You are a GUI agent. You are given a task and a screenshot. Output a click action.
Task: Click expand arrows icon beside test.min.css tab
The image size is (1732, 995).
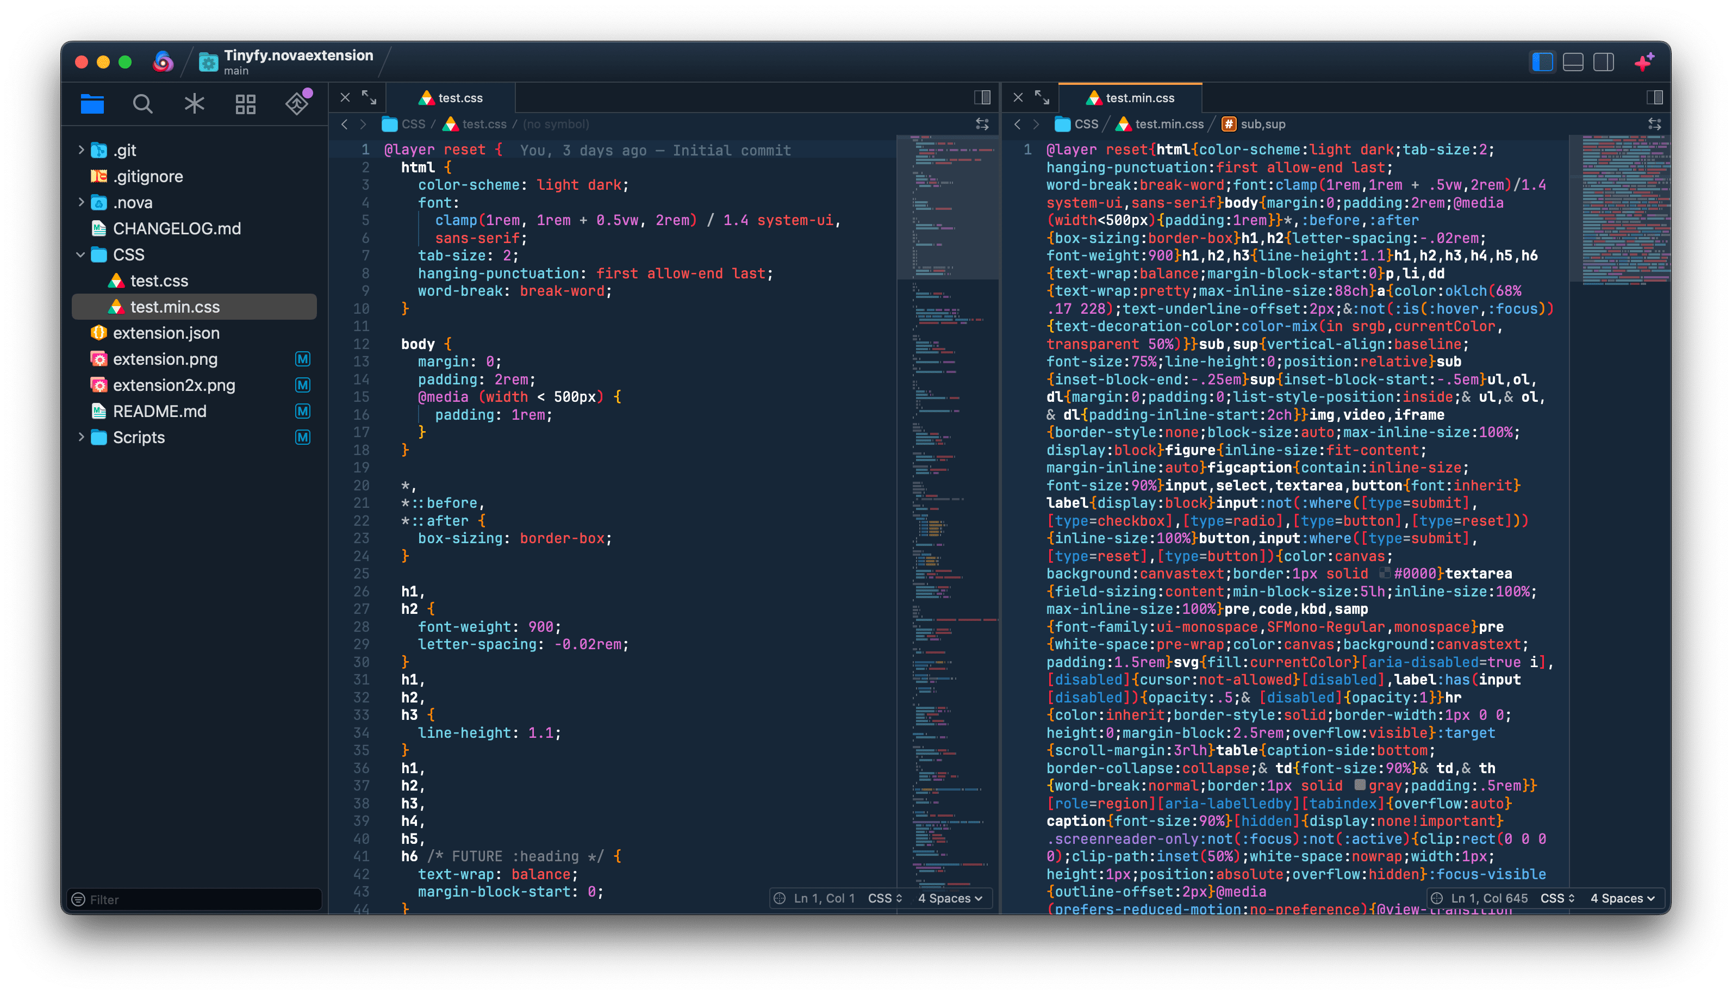[x=1042, y=98]
